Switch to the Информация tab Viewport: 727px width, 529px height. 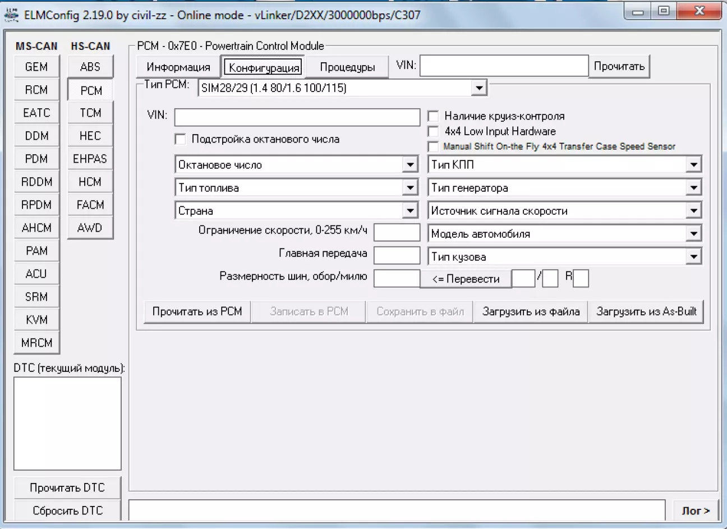coord(178,67)
